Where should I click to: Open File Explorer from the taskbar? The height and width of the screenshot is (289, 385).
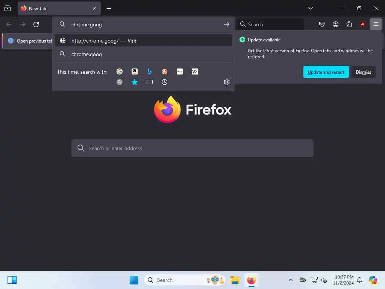coord(235,280)
